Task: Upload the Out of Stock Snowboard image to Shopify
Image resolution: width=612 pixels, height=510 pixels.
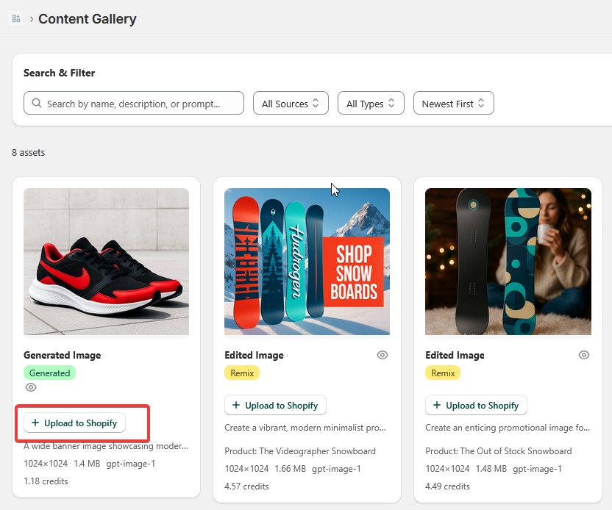Action: (476, 406)
